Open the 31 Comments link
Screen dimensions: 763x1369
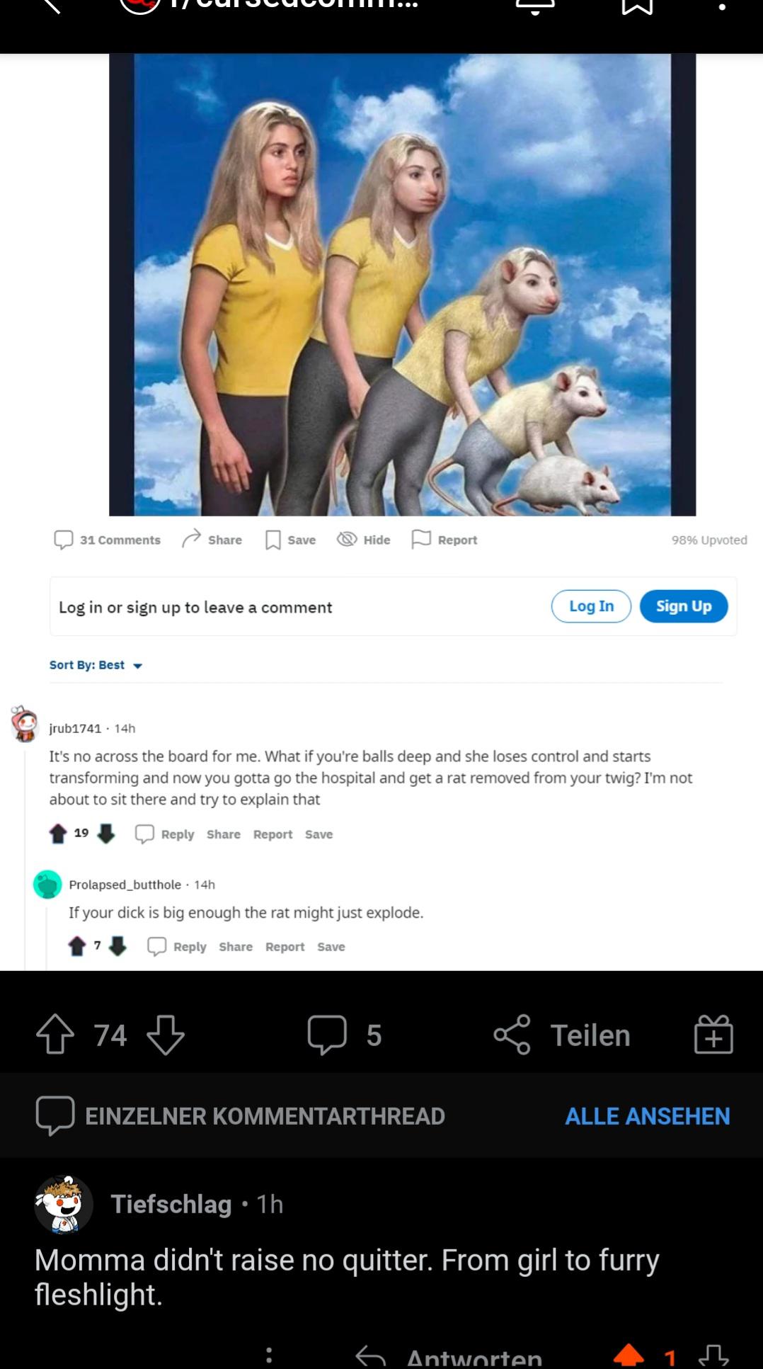(x=108, y=540)
